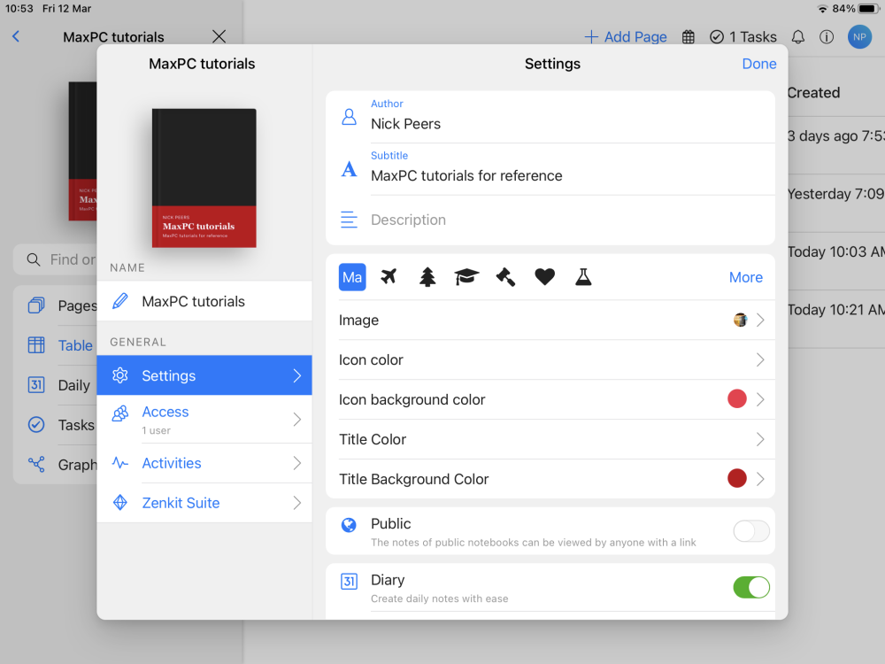Click the Description lines icon
Image resolution: width=885 pixels, height=664 pixels.
click(349, 220)
